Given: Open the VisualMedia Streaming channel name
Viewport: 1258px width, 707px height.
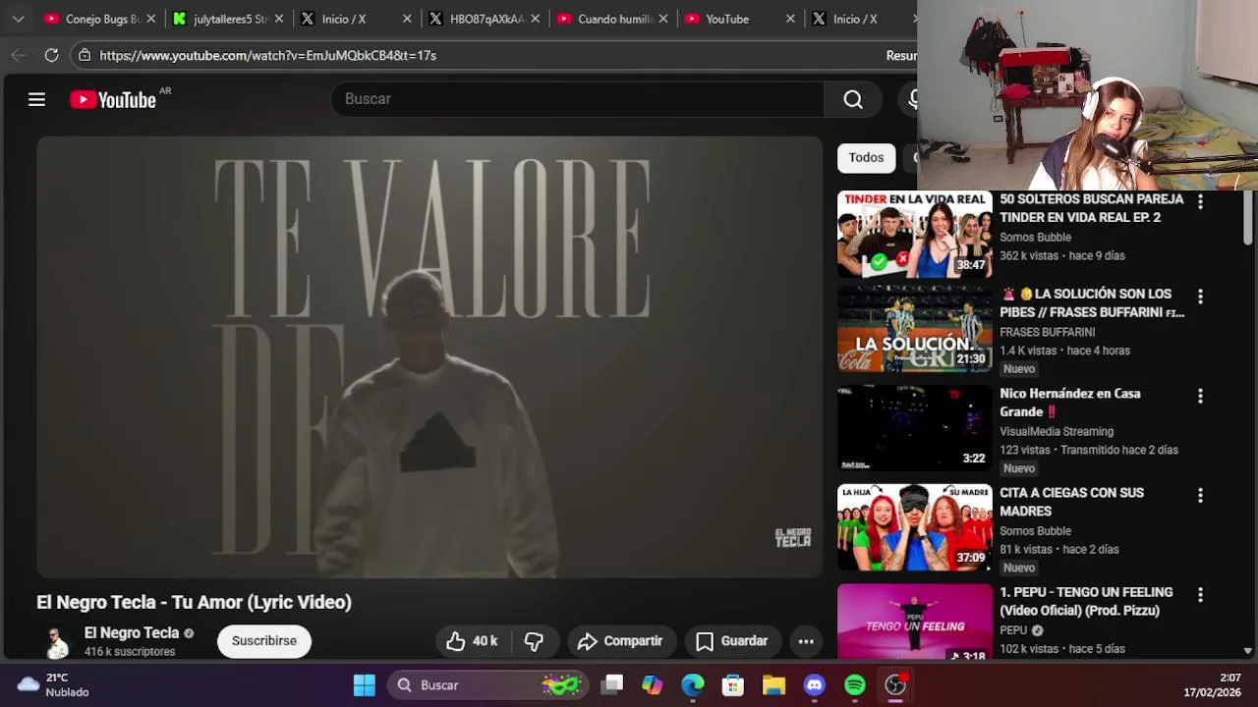Looking at the screenshot, I should coord(1057,432).
